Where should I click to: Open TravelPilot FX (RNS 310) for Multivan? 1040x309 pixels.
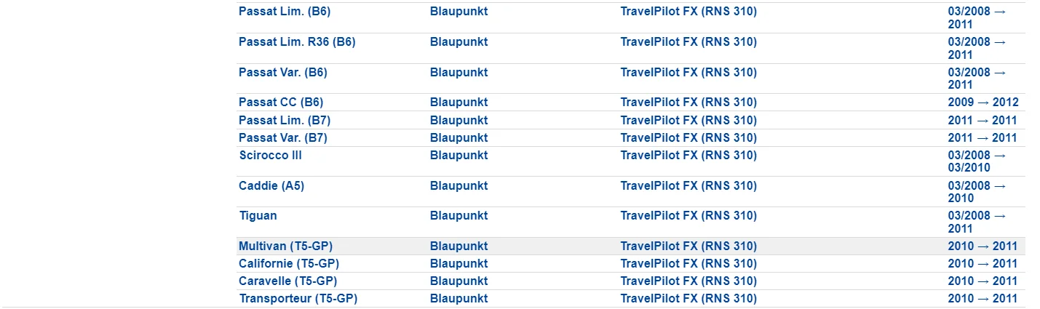[x=688, y=246]
